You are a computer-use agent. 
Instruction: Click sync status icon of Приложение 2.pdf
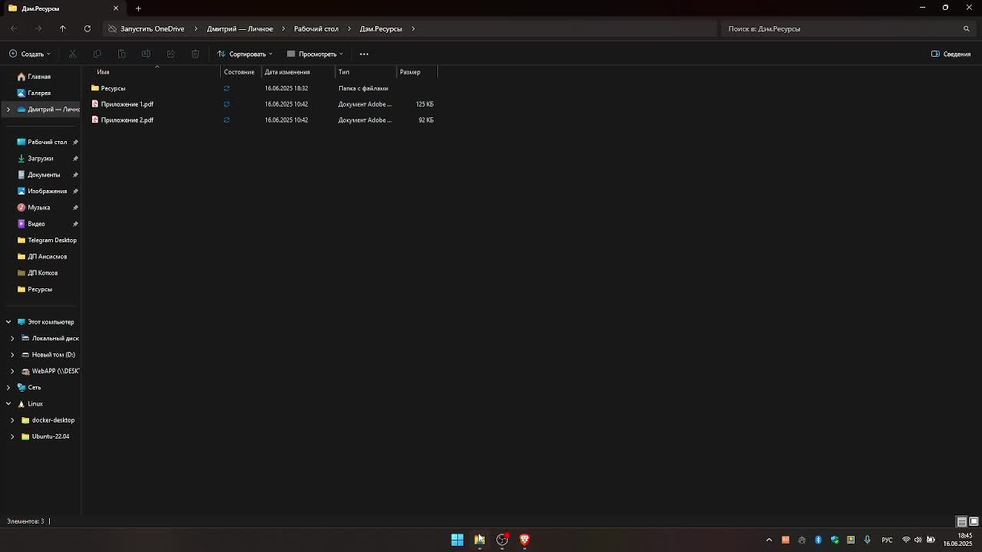(x=226, y=120)
